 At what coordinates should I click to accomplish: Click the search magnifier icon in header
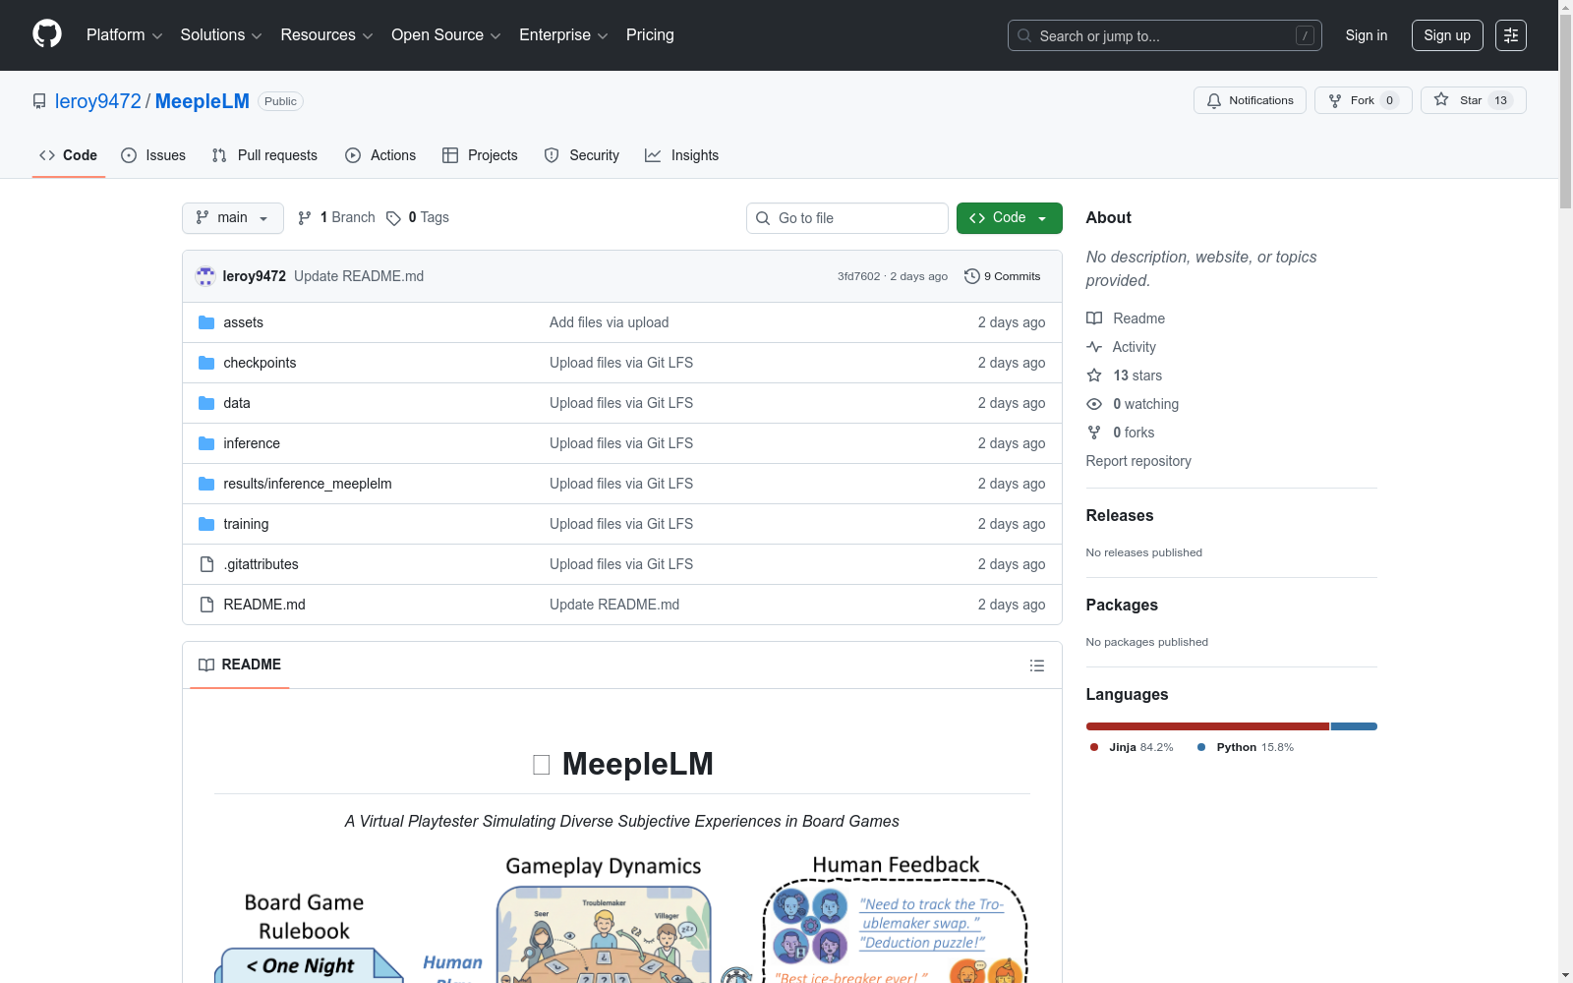click(1024, 35)
